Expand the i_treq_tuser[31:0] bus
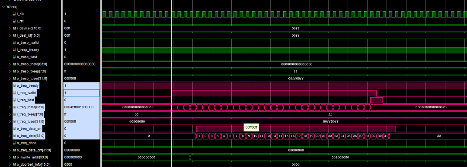467x167 pixels. [10, 121]
